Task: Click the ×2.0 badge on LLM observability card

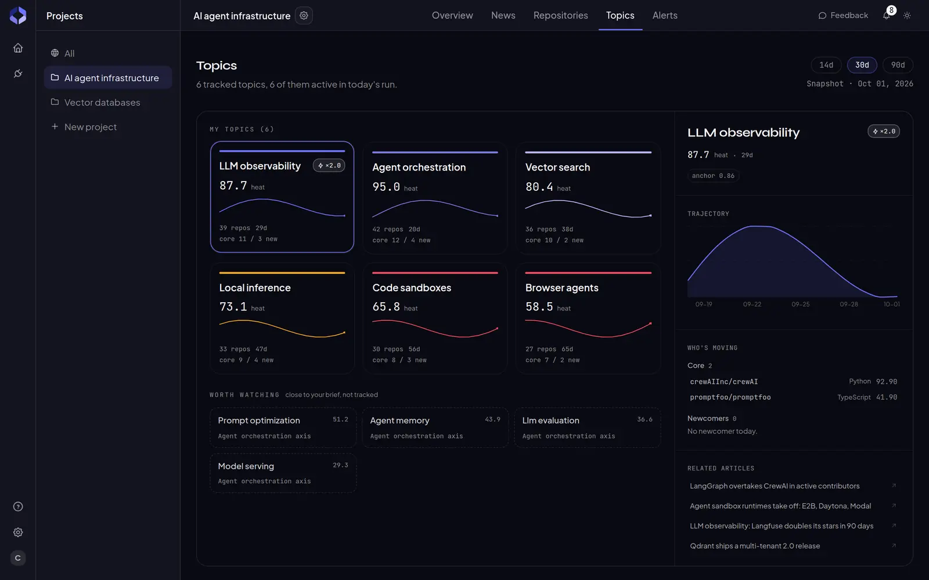Action: pyautogui.click(x=329, y=166)
